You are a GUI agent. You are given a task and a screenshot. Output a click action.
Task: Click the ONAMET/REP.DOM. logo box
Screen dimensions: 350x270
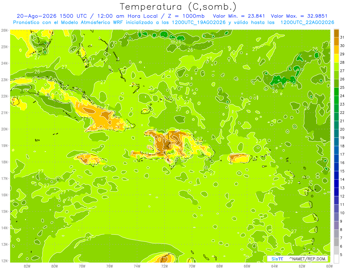click(x=297, y=259)
